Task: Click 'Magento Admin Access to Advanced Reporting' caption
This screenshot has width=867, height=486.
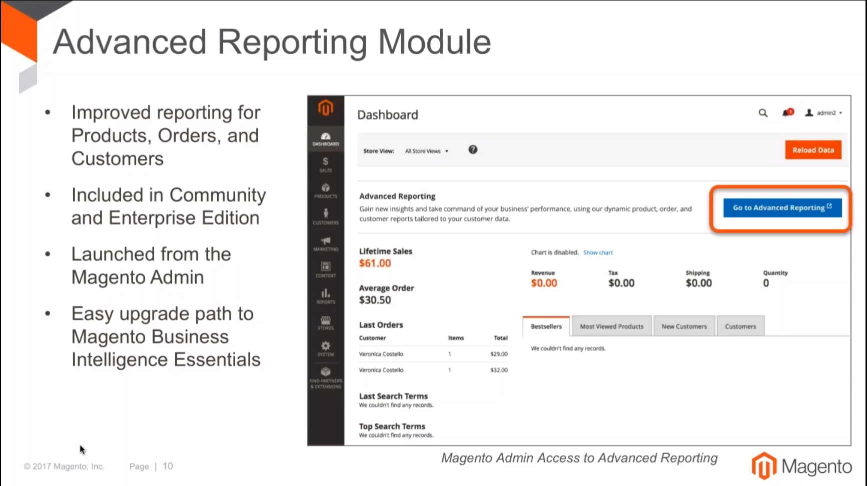Action: pyautogui.click(x=579, y=458)
